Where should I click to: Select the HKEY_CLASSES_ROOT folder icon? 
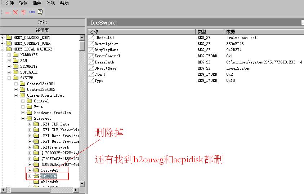[9, 38]
